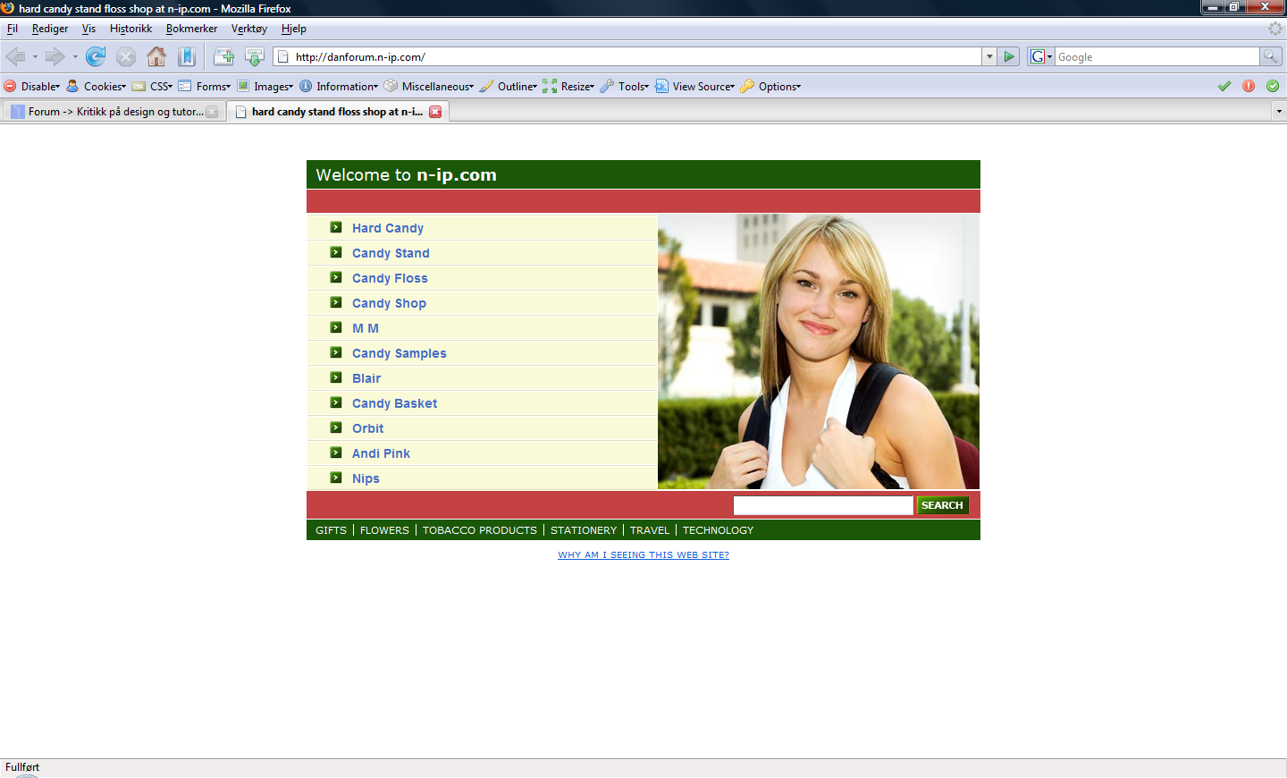Screen dimensions: 1287x778
Task: Click the downloads arrow icon in toolbar
Action: coord(255,57)
